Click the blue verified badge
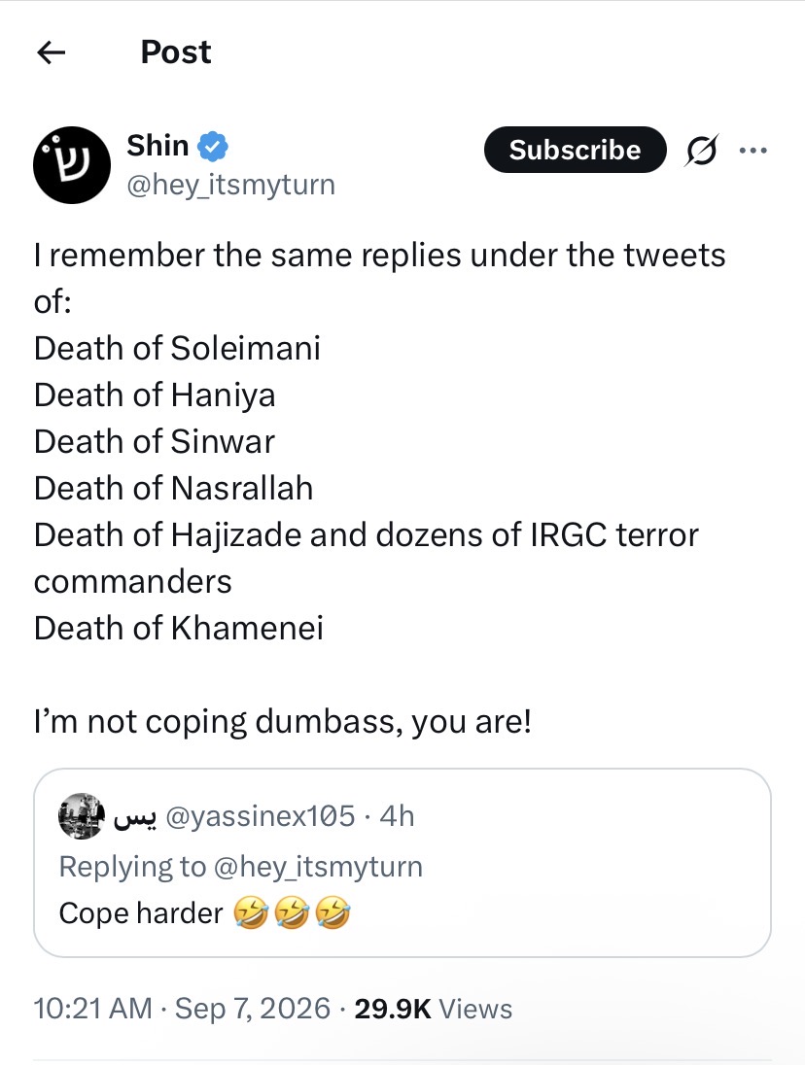The image size is (805, 1065). click(213, 147)
